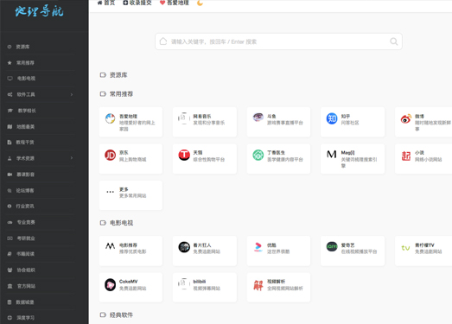Open the bilibili card

[x=205, y=288]
